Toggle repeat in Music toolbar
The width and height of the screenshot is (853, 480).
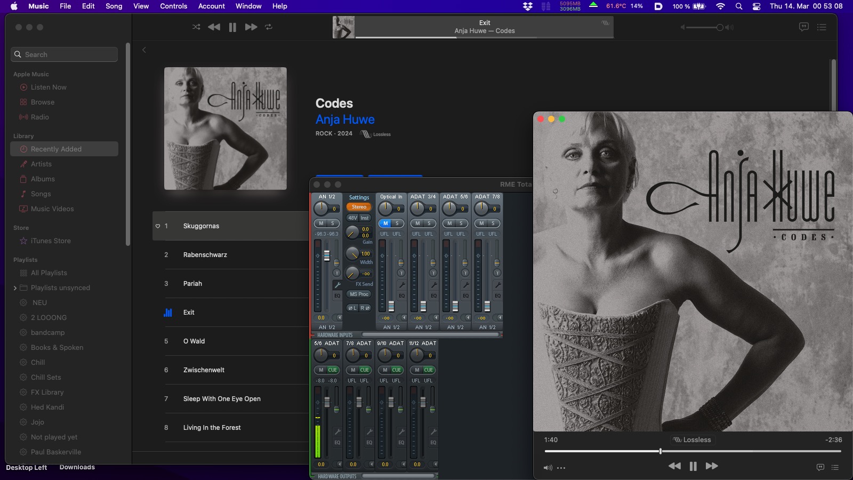click(x=269, y=27)
